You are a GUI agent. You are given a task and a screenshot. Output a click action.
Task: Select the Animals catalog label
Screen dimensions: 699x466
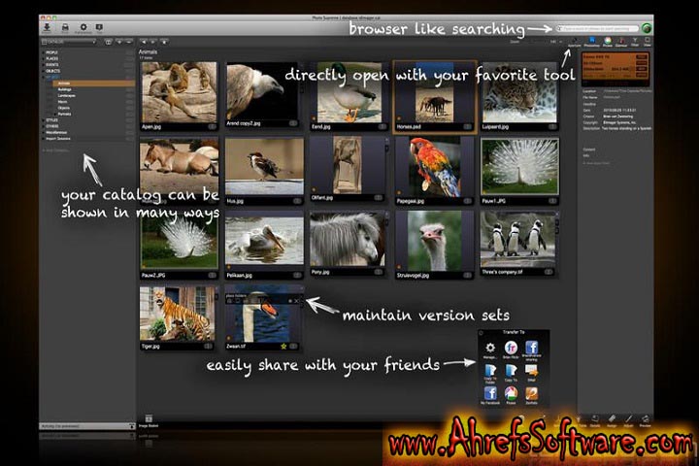[x=64, y=83]
